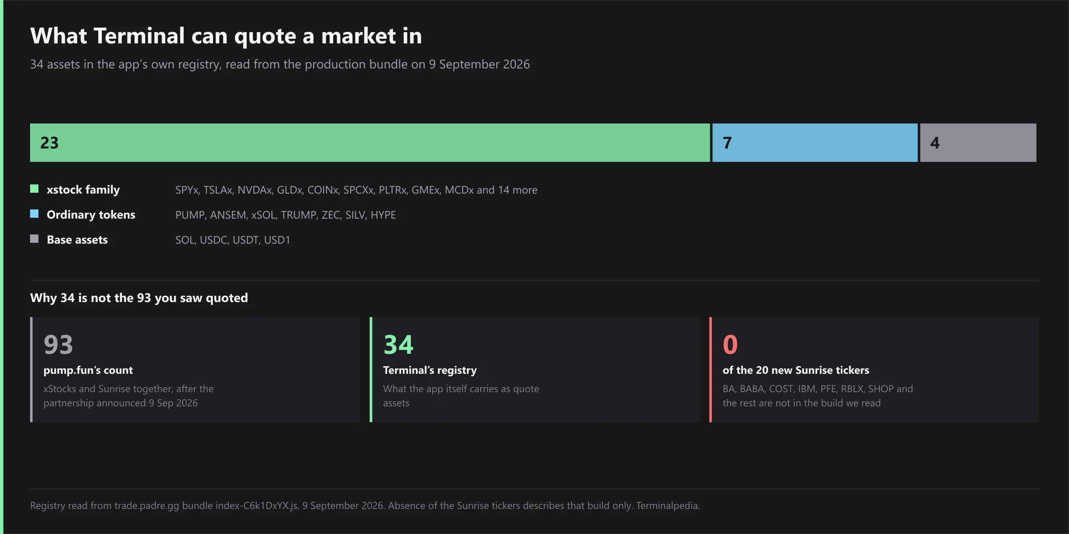Click the xStocks and Sunrise together description
Image resolution: width=1069 pixels, height=534 pixels.
click(129, 396)
